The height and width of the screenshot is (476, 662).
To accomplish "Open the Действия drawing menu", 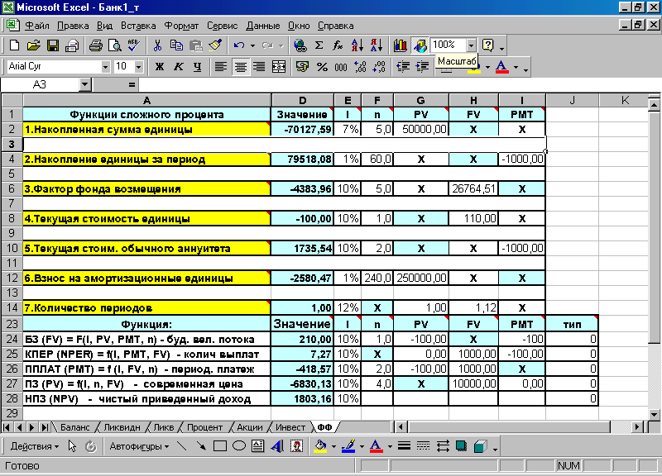I will [x=35, y=446].
